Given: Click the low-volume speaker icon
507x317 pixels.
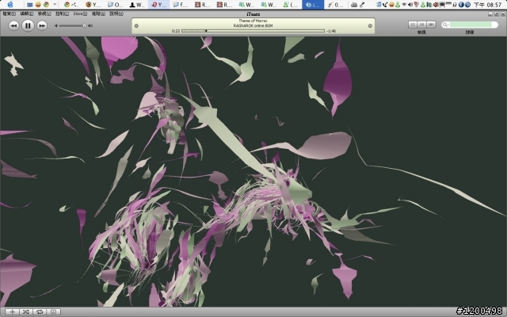Looking at the screenshot, I should tap(56, 26).
